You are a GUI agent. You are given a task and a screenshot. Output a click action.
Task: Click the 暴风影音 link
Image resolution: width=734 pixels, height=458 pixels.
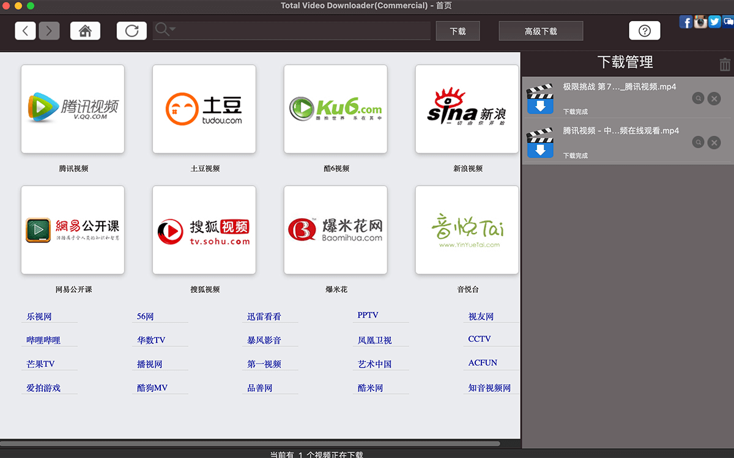point(264,340)
